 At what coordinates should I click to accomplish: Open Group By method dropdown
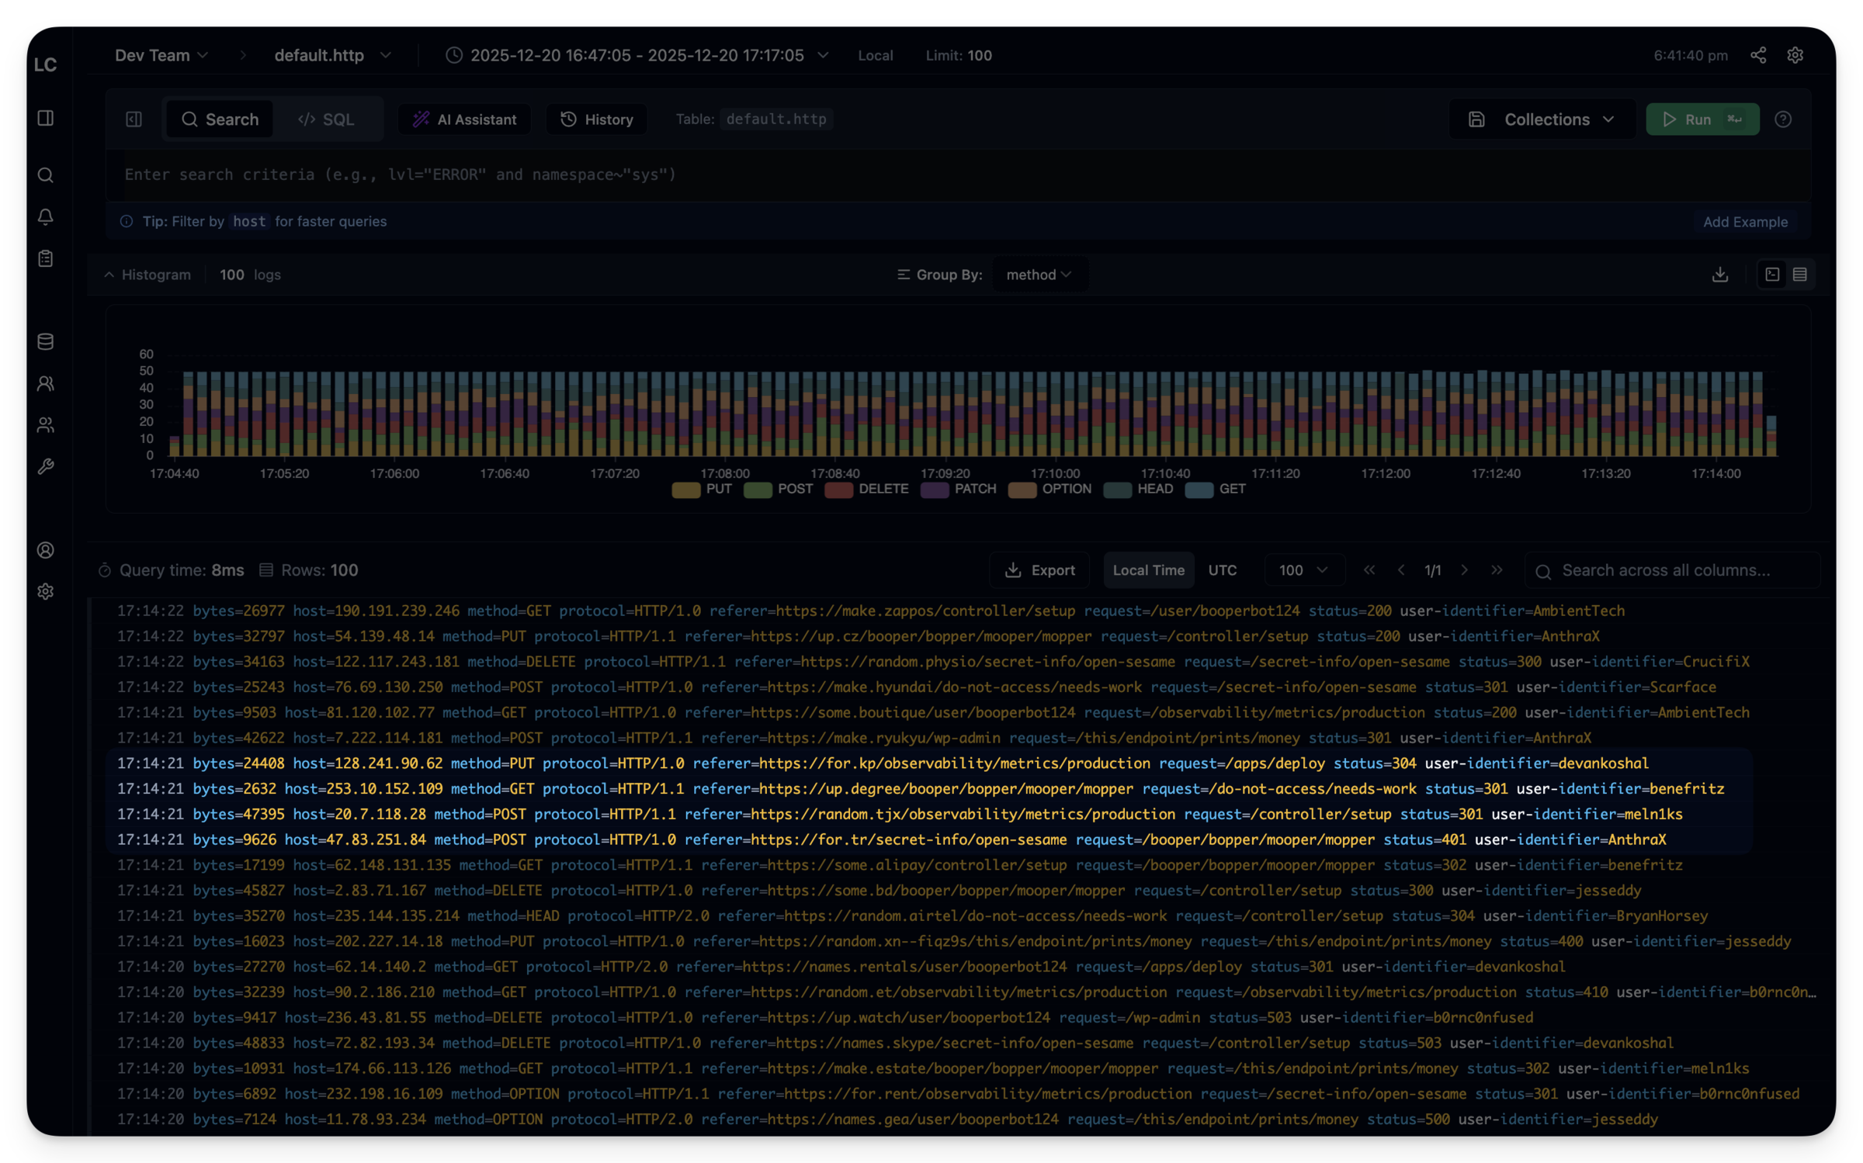point(1039,275)
